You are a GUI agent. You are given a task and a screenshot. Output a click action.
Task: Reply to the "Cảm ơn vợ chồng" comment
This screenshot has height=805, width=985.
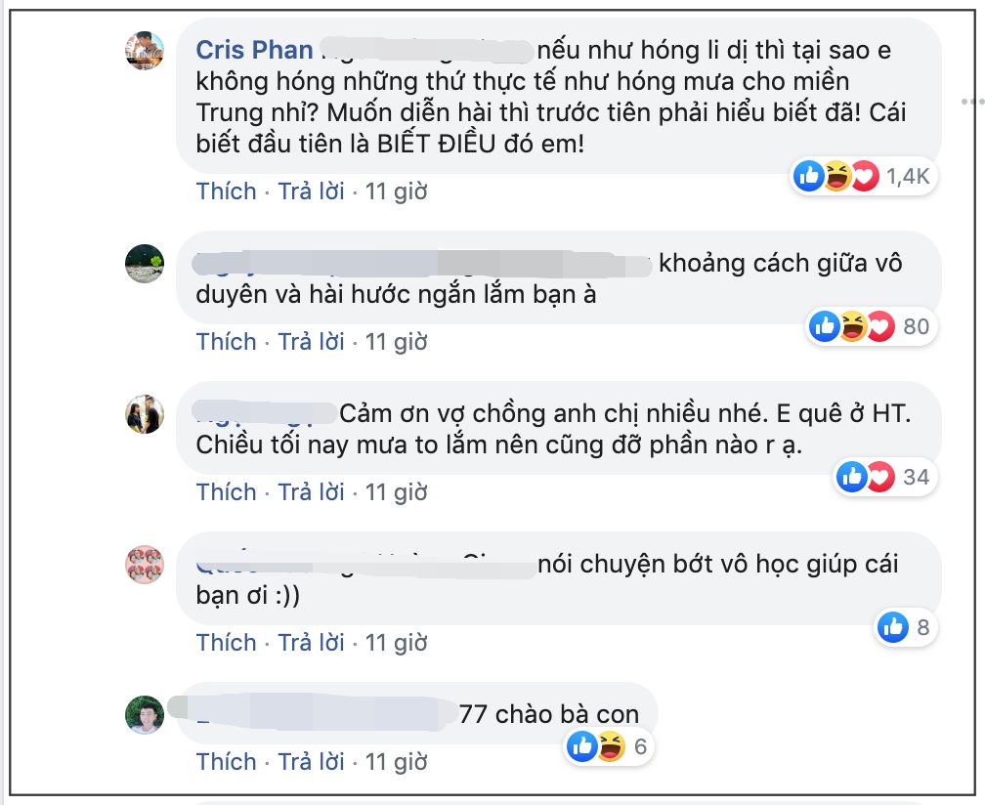[311, 492]
